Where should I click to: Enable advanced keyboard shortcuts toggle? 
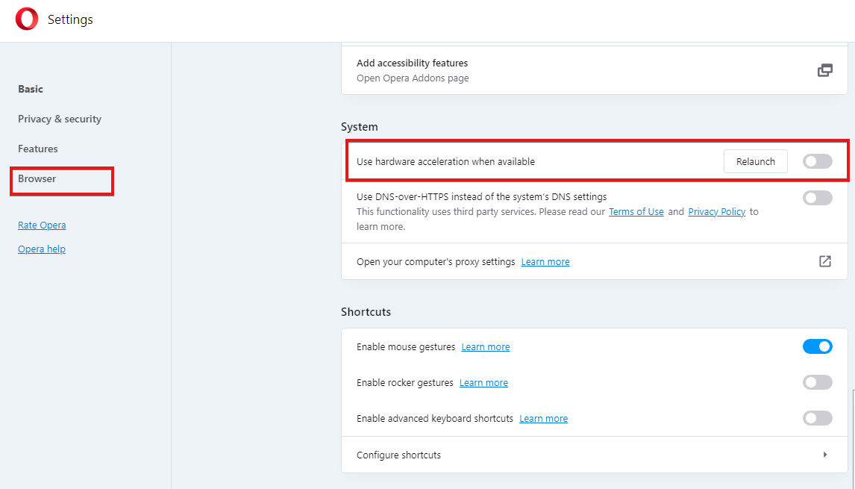click(x=818, y=419)
